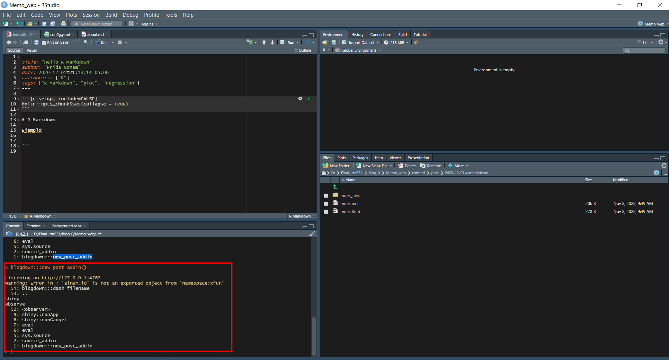Image resolution: width=669 pixels, height=360 pixels.
Task: Show index.Rmd in a new window
Action: [26, 42]
